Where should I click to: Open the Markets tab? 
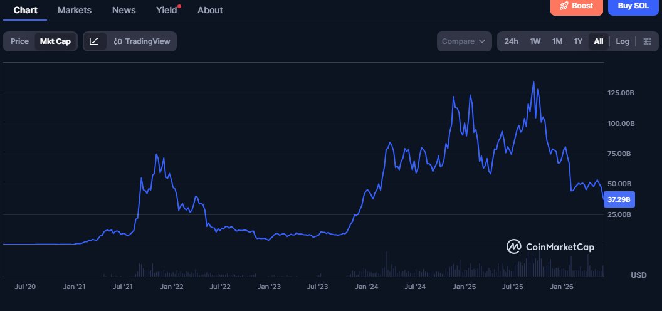pos(75,10)
